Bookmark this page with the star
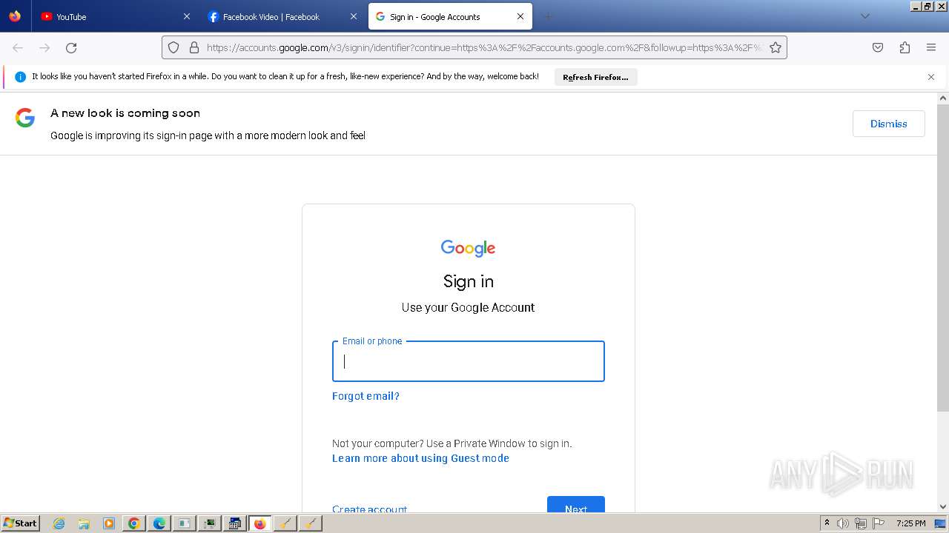This screenshot has width=949, height=533. [x=776, y=47]
